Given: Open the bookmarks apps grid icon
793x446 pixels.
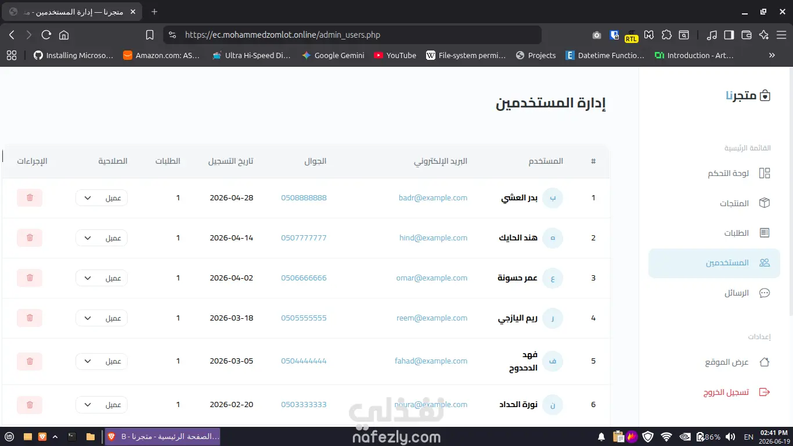Looking at the screenshot, I should 12,56.
